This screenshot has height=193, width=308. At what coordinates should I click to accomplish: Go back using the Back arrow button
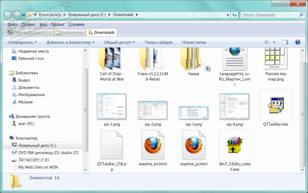coord(8,15)
